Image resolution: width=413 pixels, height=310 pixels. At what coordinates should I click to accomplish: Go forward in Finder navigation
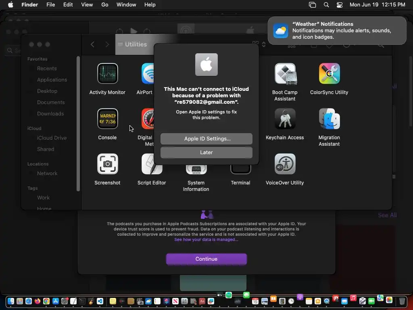pos(107,44)
